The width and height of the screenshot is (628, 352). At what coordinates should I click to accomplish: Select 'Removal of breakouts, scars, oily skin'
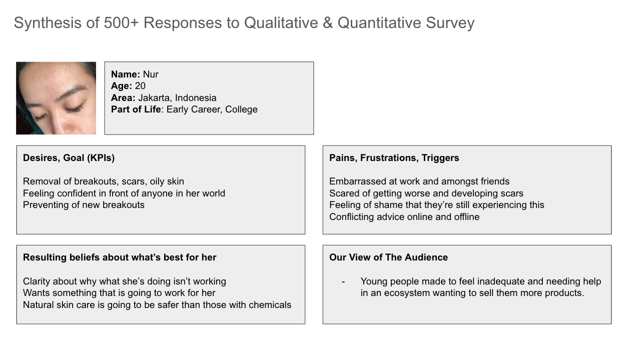tap(104, 181)
